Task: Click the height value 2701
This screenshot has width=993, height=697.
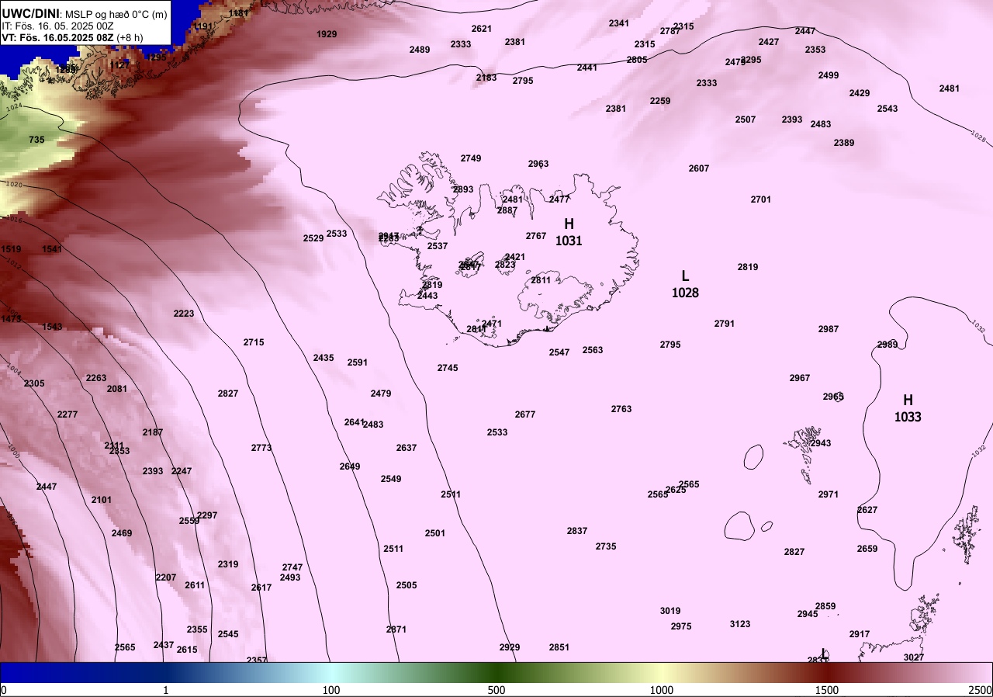Action: 761,199
